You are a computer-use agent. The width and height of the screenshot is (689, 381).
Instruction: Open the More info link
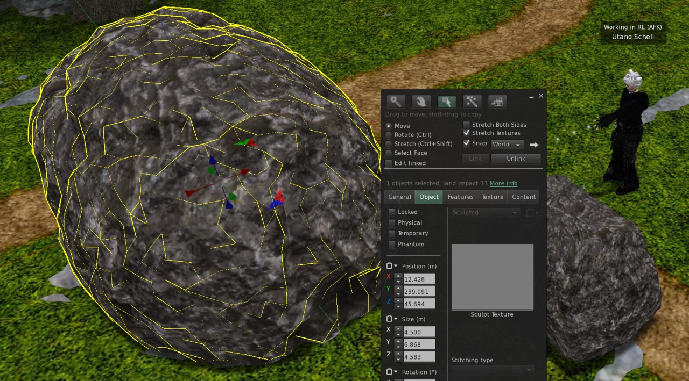point(503,183)
